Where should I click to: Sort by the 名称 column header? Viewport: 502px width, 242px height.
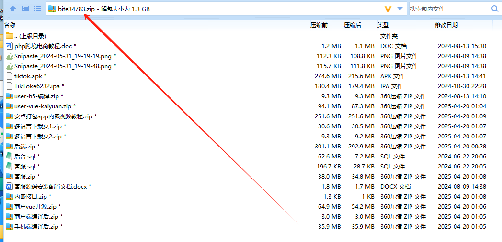pos(10,25)
